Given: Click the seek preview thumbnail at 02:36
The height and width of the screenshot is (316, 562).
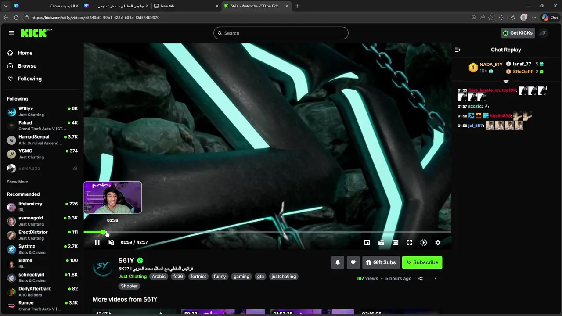Looking at the screenshot, I should point(113,197).
